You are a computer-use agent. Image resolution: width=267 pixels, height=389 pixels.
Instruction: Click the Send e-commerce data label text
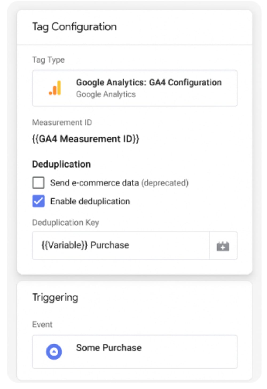(95, 183)
